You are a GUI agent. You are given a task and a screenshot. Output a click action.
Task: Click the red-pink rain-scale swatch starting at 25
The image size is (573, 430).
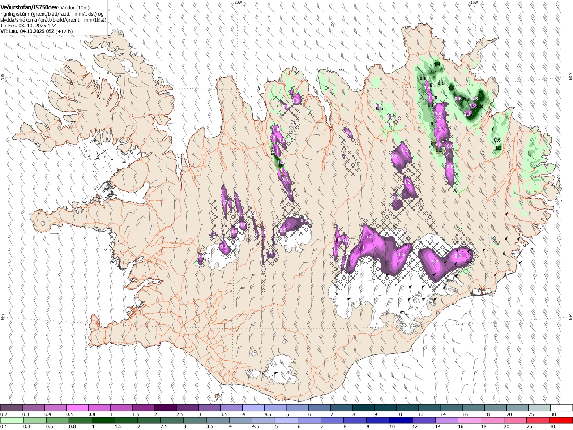[x=538, y=421]
